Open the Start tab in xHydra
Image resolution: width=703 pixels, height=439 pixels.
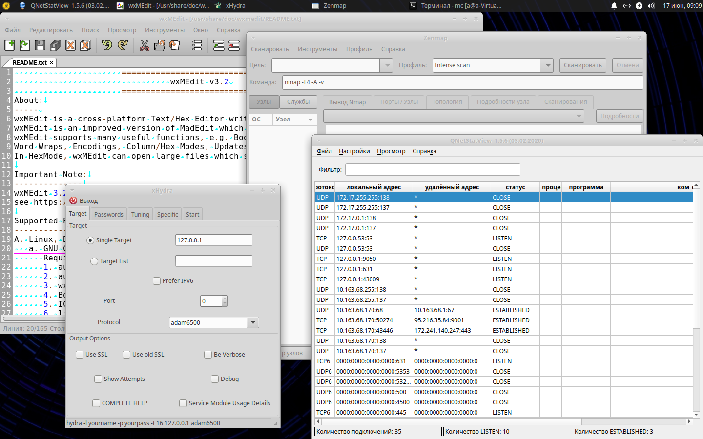(x=192, y=215)
